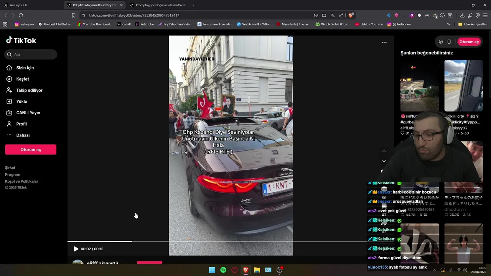
Task: Go to previous video with up chevron
Action: 384,151
